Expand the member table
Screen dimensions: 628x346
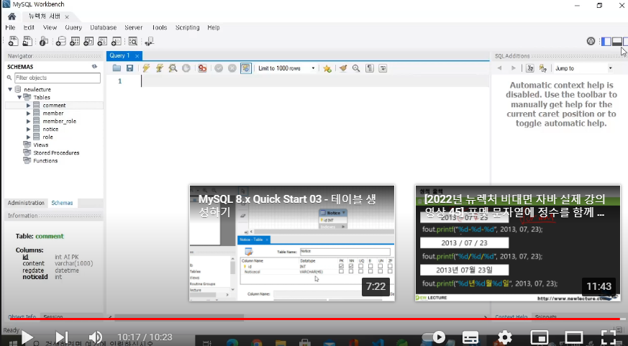point(29,114)
